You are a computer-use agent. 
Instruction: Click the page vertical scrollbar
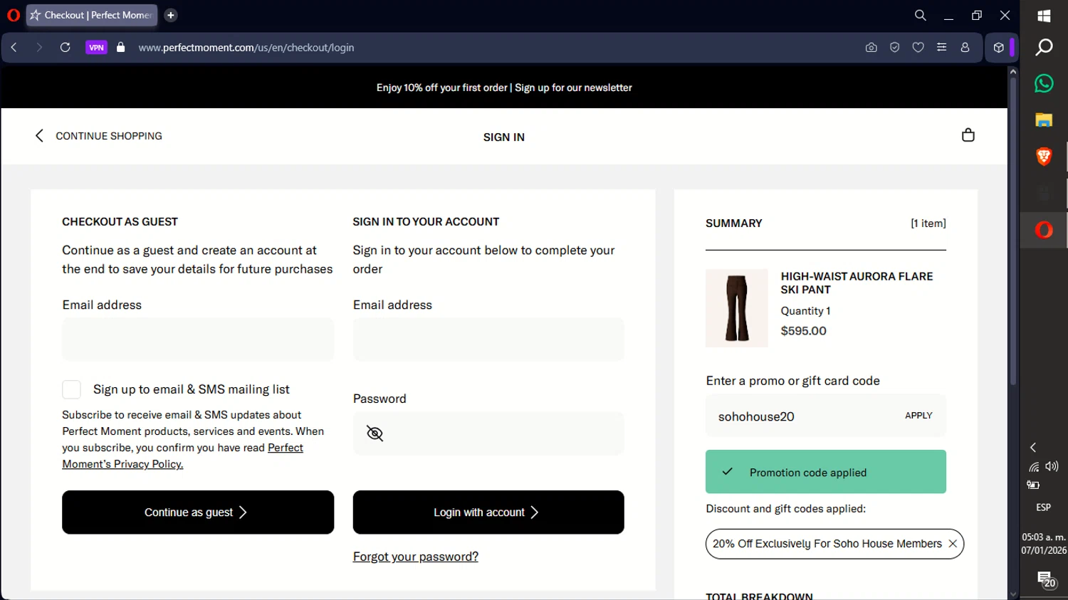click(1013, 231)
